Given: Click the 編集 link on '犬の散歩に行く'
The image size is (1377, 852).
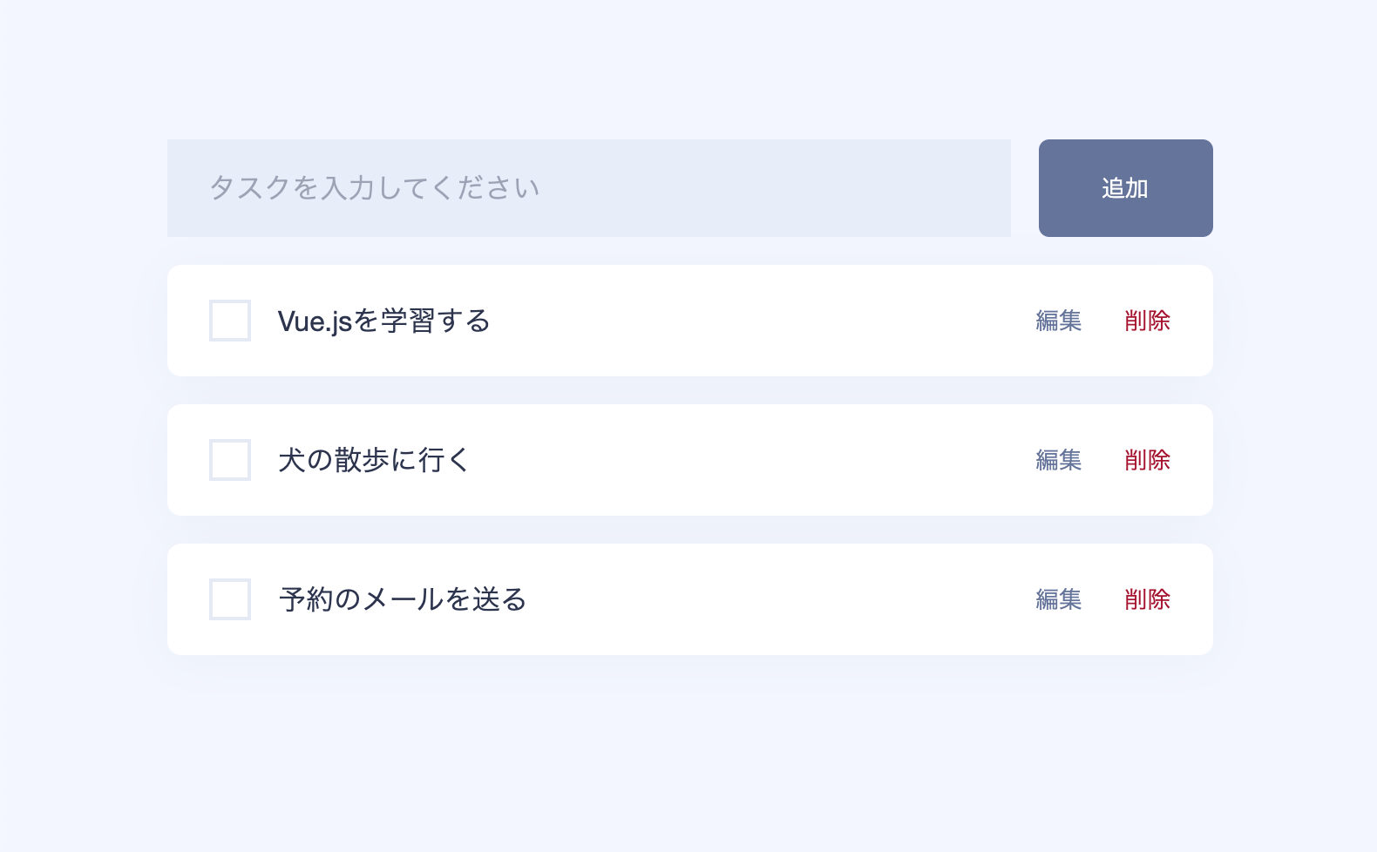Looking at the screenshot, I should pos(1058,460).
